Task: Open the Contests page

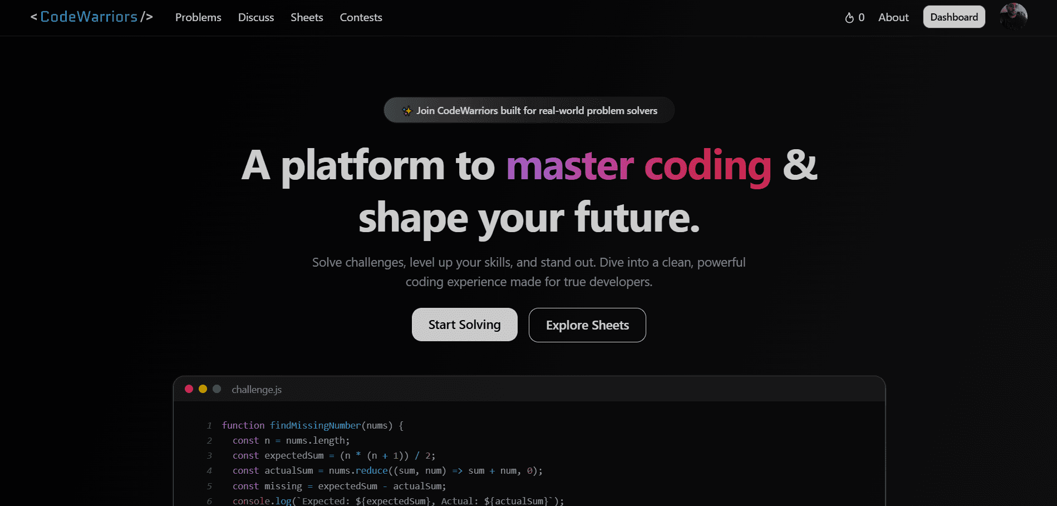Action: click(x=361, y=17)
